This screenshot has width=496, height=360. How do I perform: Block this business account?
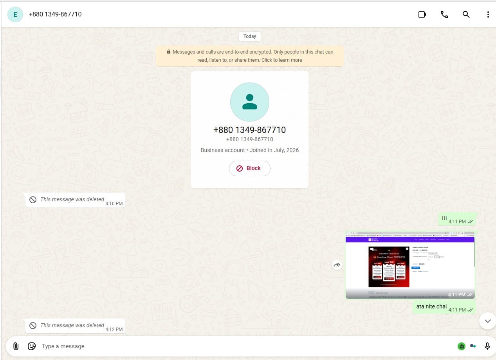pyautogui.click(x=249, y=168)
